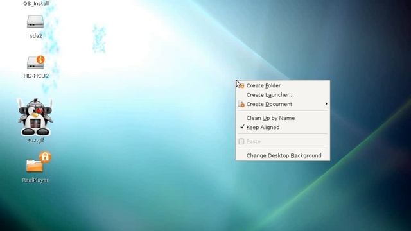Viewport: 411px width, 231px height.
Task: Expand the Create Document submenu arrow
Action: 326,104
